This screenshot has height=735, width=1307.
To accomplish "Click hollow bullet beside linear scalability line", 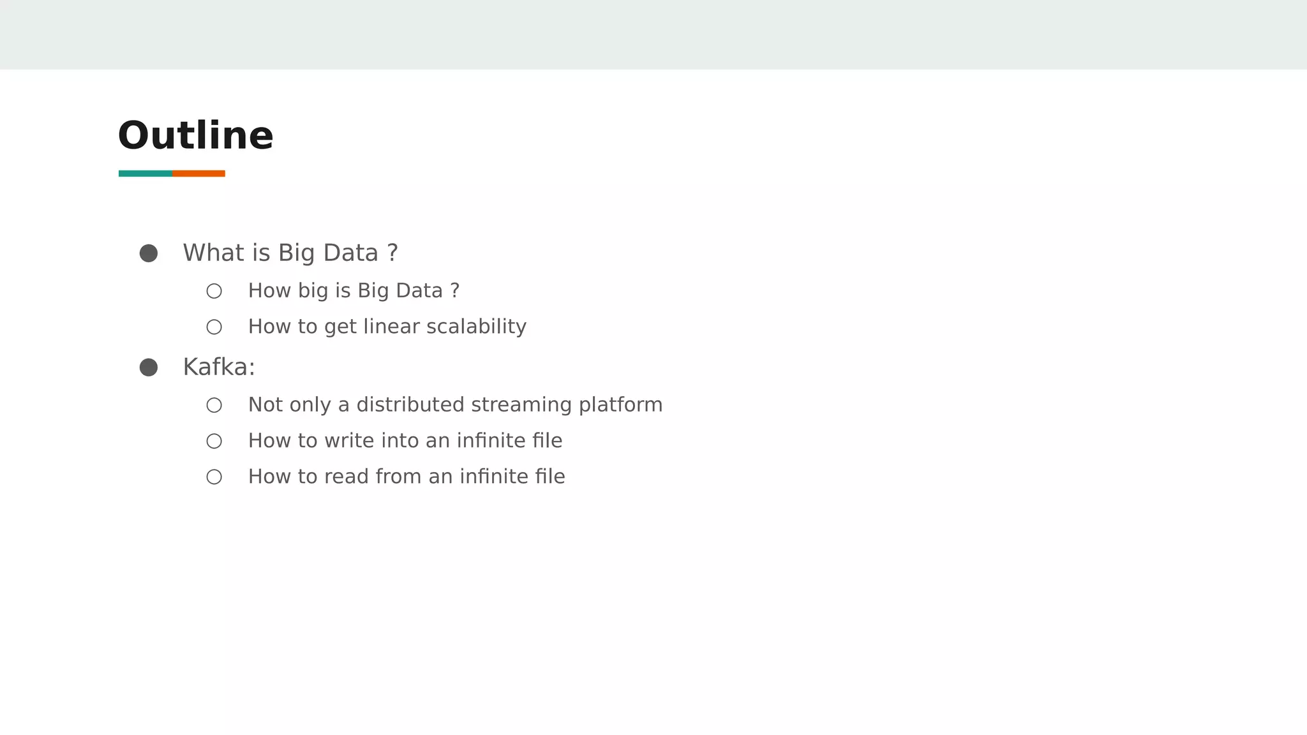I will (214, 327).
